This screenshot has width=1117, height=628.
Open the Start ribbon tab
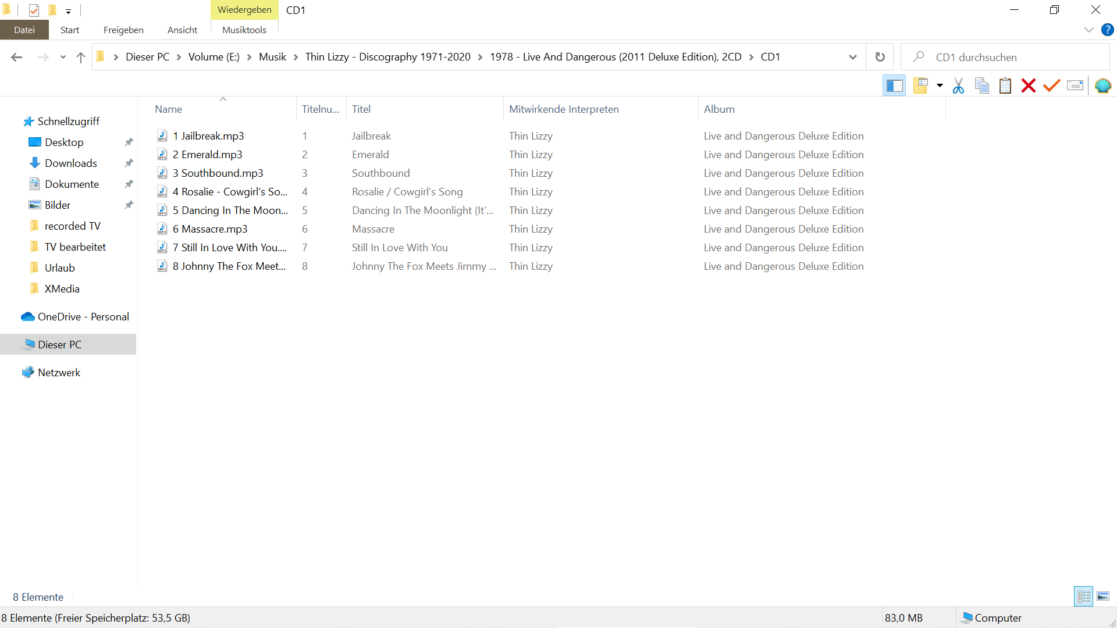tap(70, 30)
